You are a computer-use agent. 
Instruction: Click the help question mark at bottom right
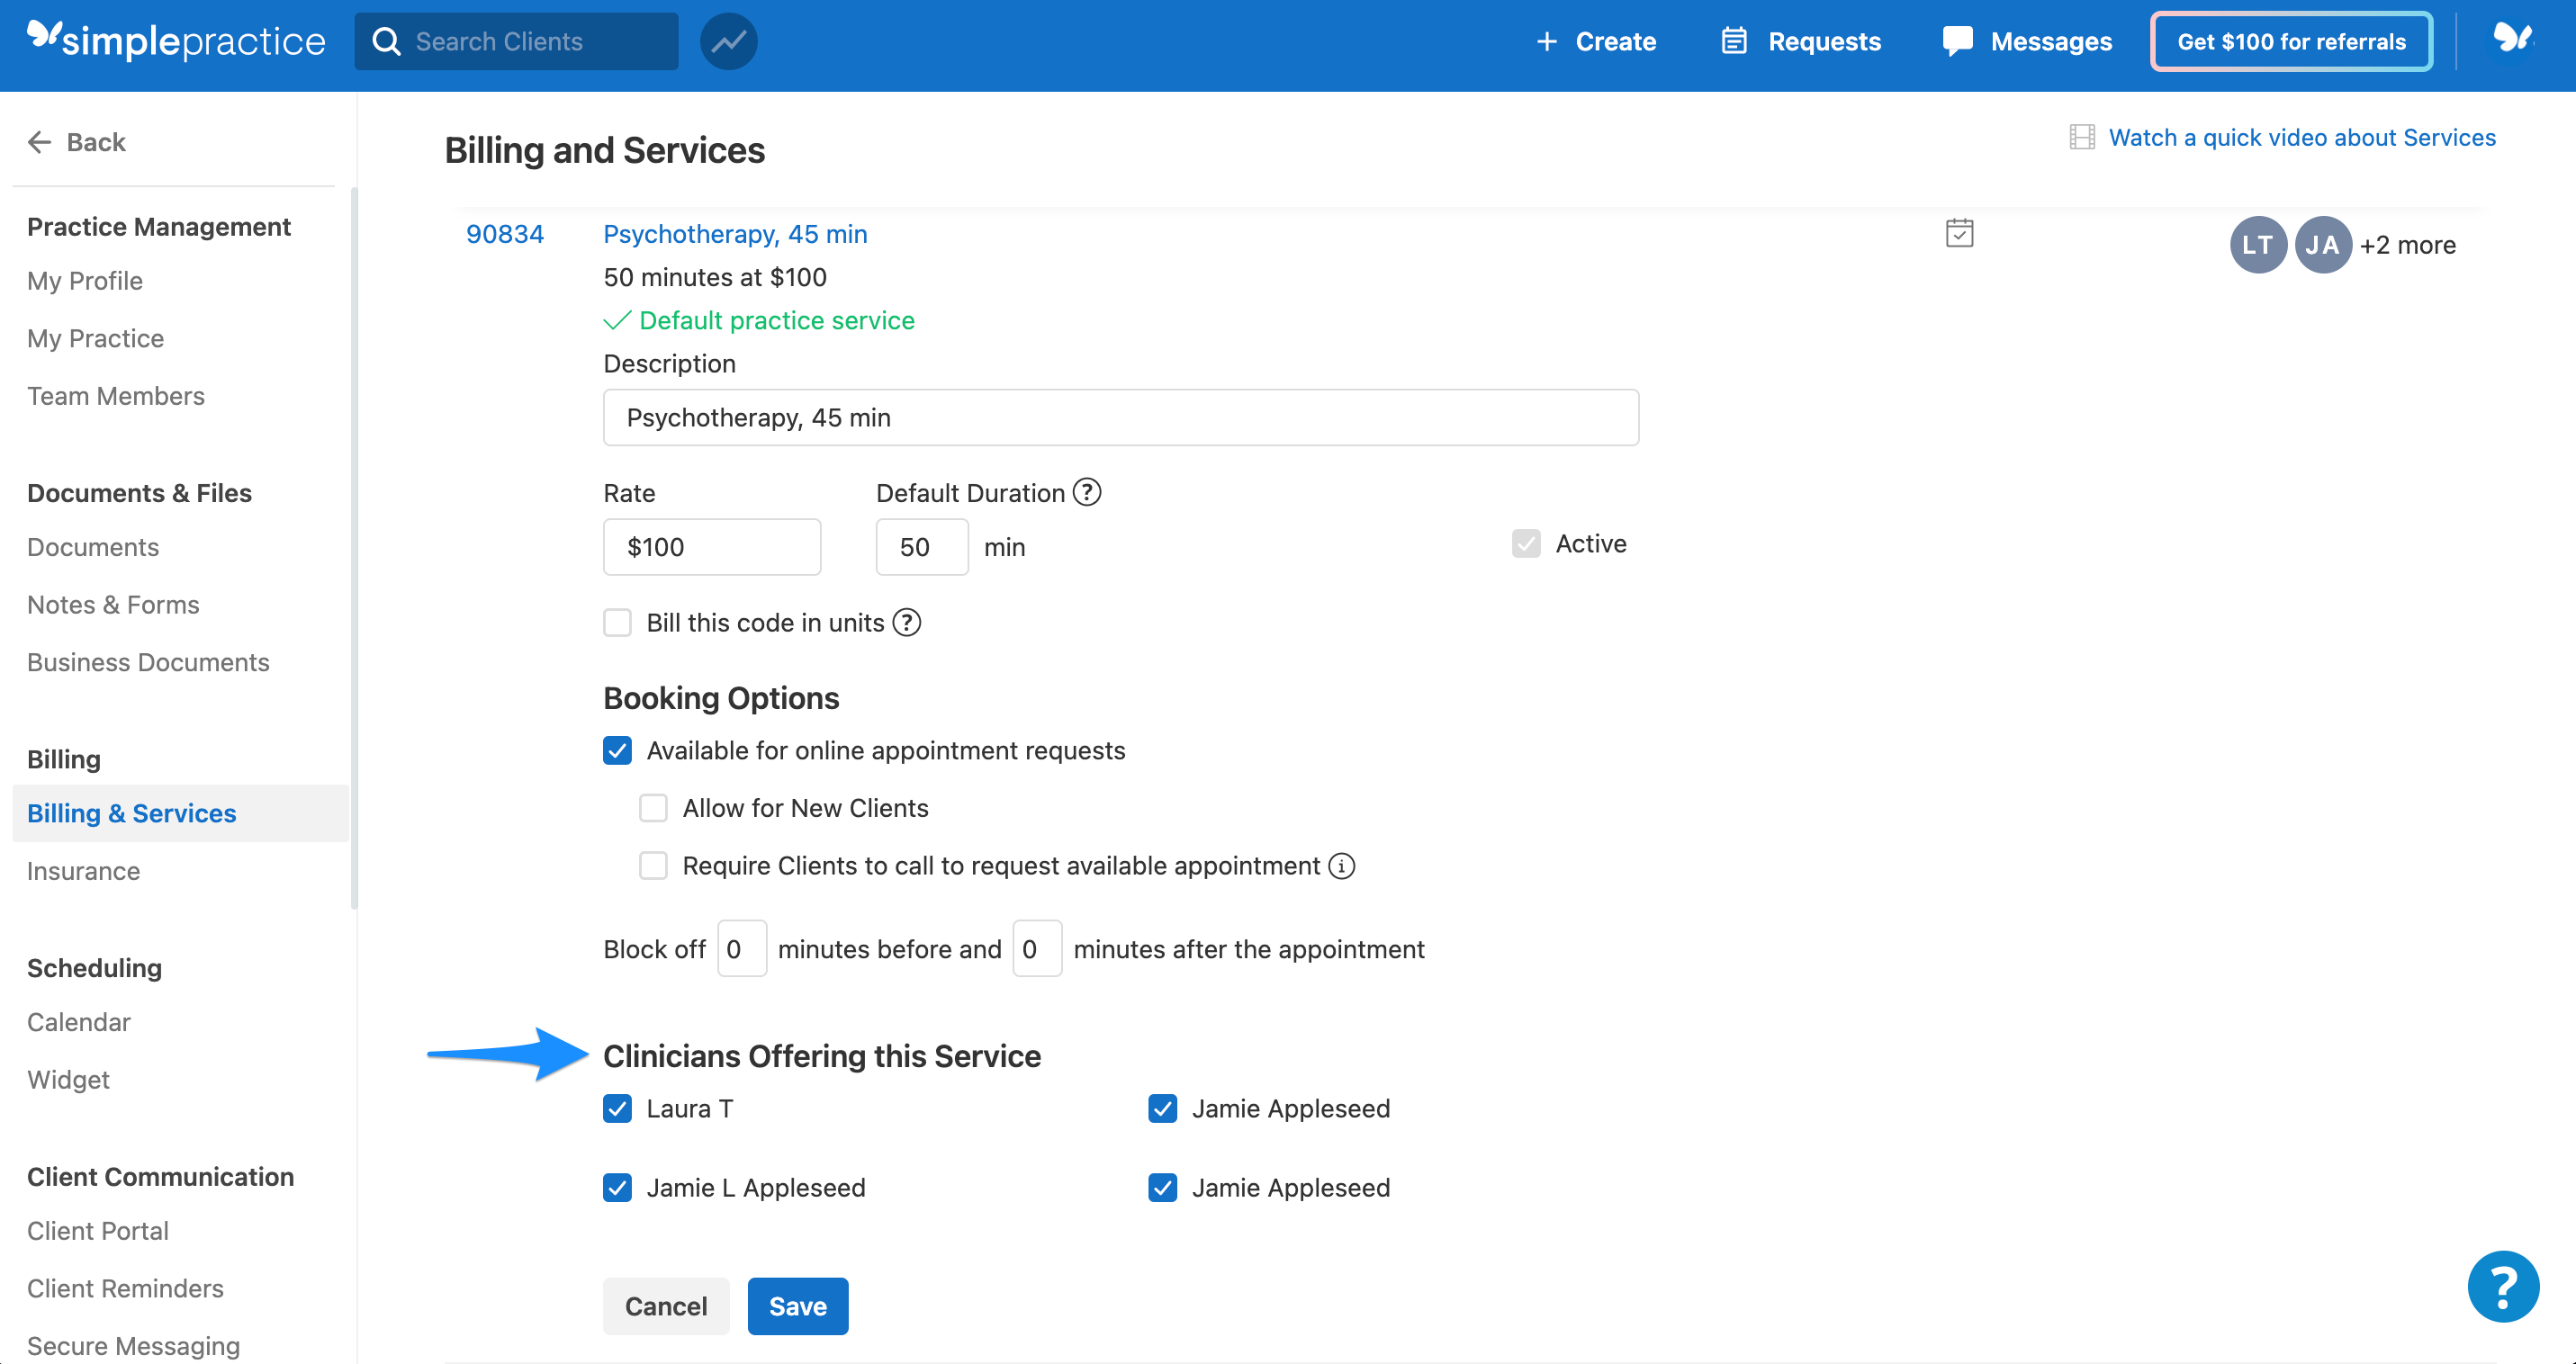pyautogui.click(x=2502, y=1286)
